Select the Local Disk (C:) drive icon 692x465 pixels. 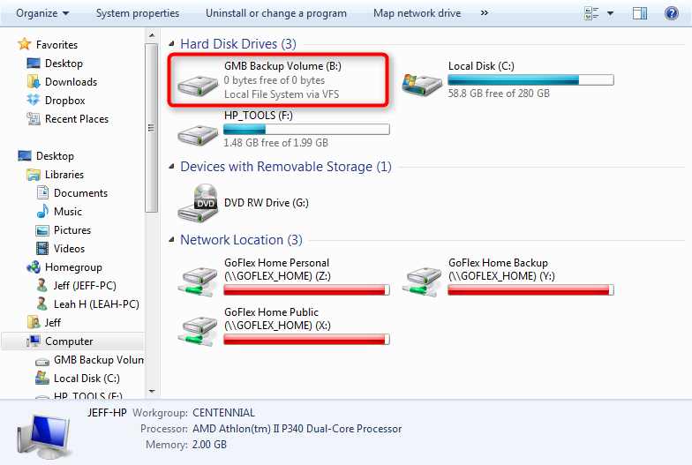tap(422, 85)
